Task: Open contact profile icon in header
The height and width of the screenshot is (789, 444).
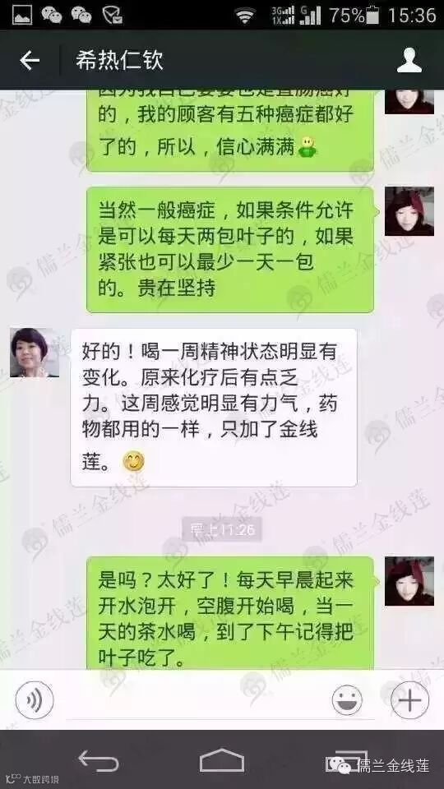Action: point(409,60)
